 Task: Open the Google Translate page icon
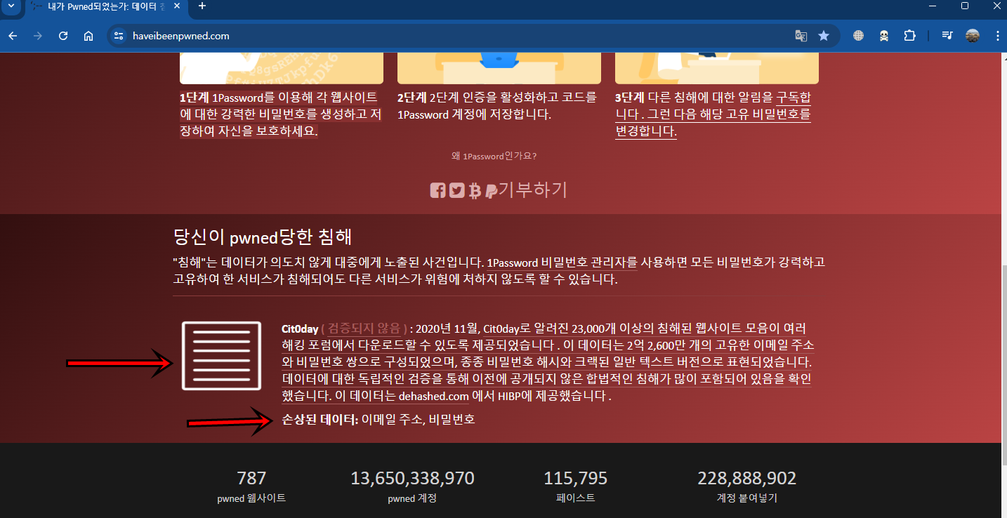point(801,36)
